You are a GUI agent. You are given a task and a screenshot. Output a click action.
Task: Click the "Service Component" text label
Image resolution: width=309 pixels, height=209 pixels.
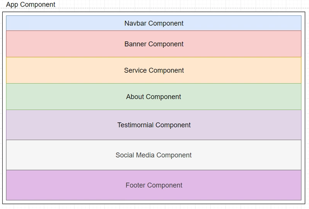(x=154, y=70)
